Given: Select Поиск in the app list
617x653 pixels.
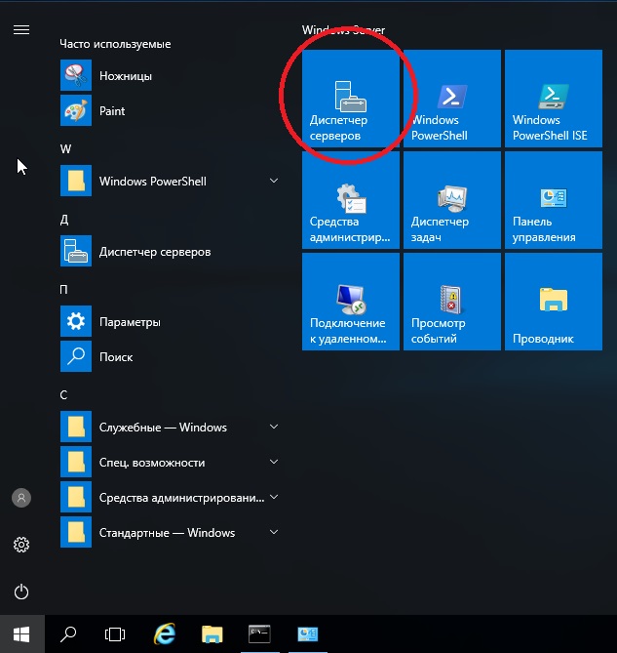Looking at the screenshot, I should (x=115, y=357).
